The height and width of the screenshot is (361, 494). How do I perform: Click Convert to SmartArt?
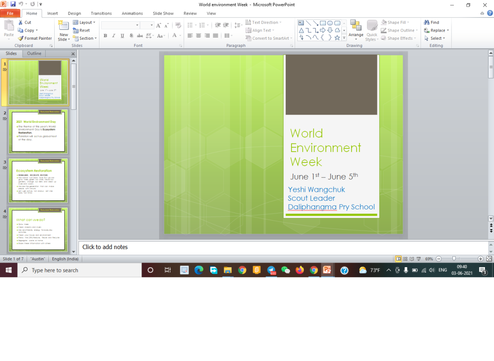(268, 38)
